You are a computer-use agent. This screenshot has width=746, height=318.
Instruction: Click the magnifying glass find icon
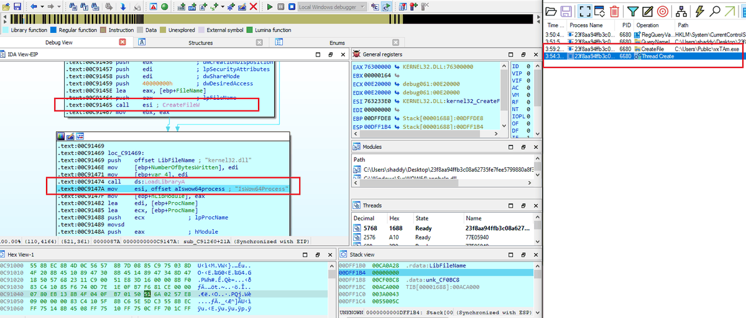(x=715, y=11)
